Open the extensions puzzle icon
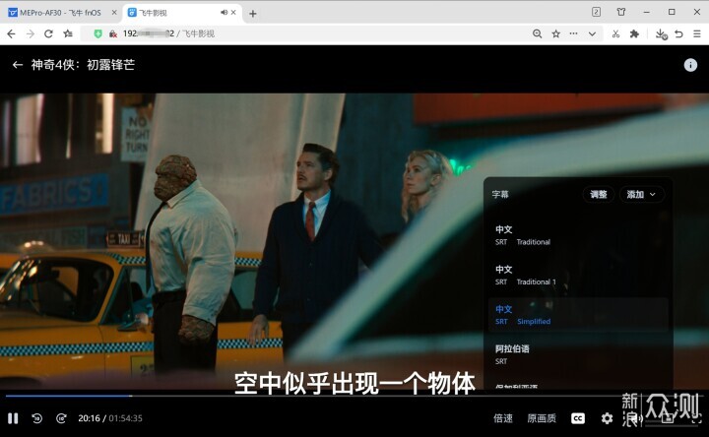This screenshot has height=437, width=709. [634, 33]
